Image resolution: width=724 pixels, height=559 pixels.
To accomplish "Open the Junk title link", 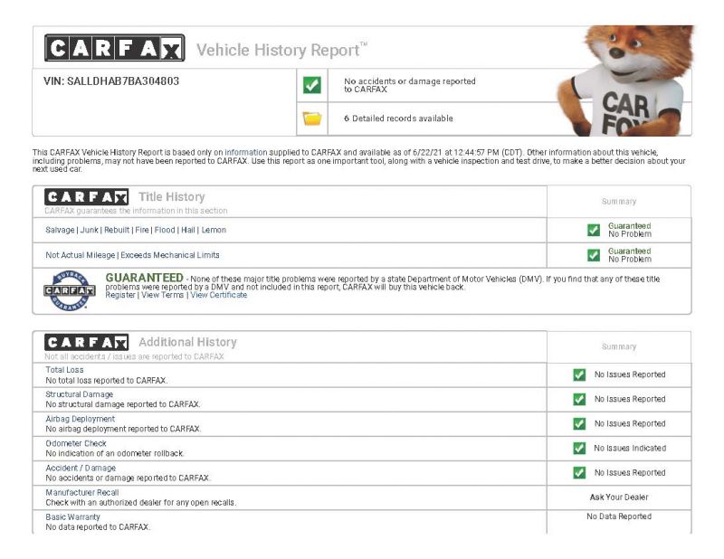I will pos(89,230).
